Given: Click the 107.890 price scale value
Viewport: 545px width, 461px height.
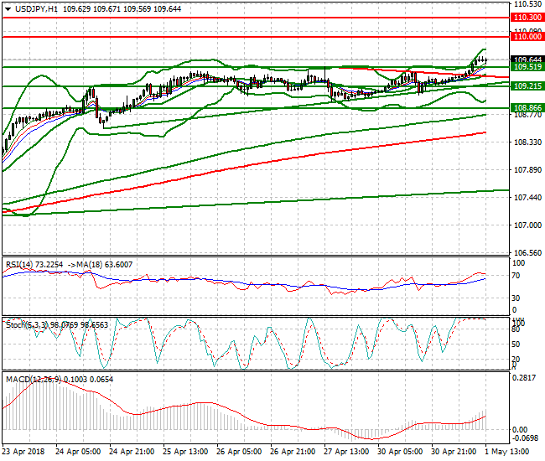Looking at the screenshot, I should (527, 170).
